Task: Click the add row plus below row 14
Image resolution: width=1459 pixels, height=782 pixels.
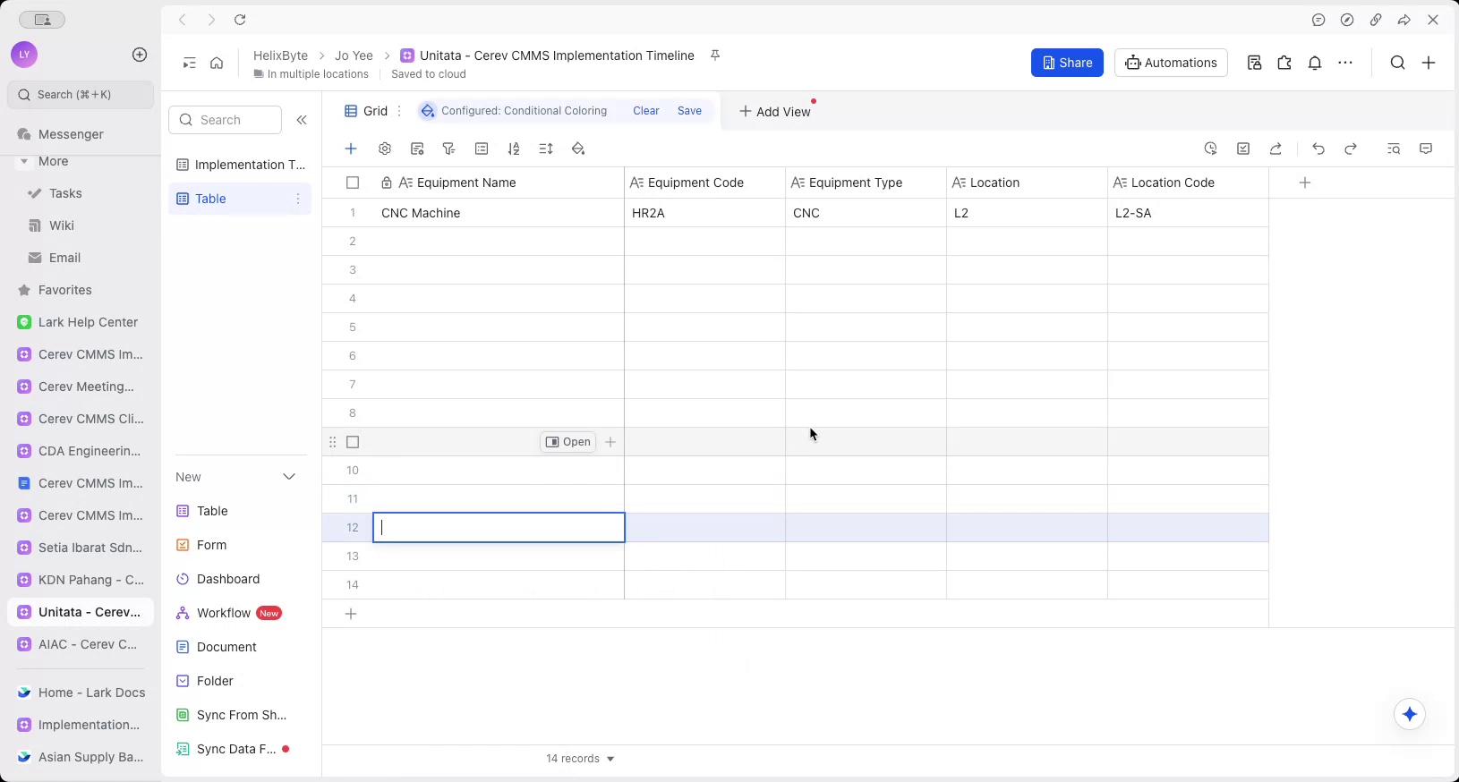Action: 351,614
